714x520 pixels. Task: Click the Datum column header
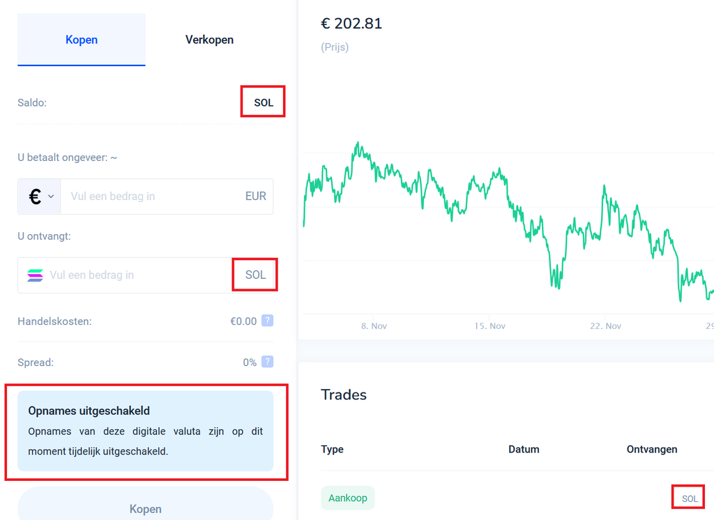[524, 450]
